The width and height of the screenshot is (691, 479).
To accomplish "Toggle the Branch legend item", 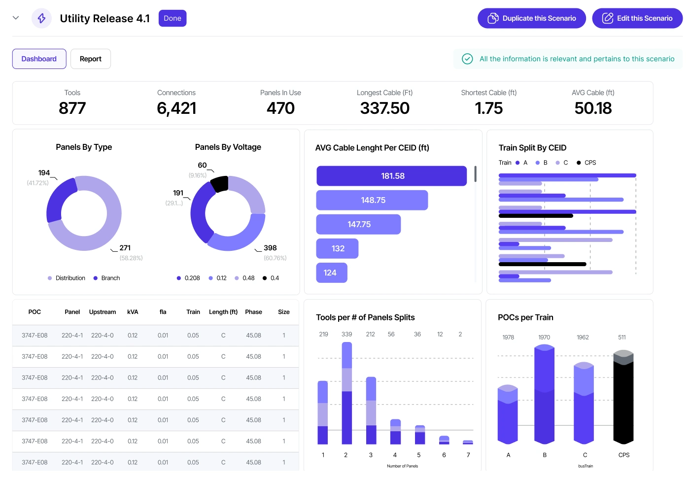I will tap(107, 278).
